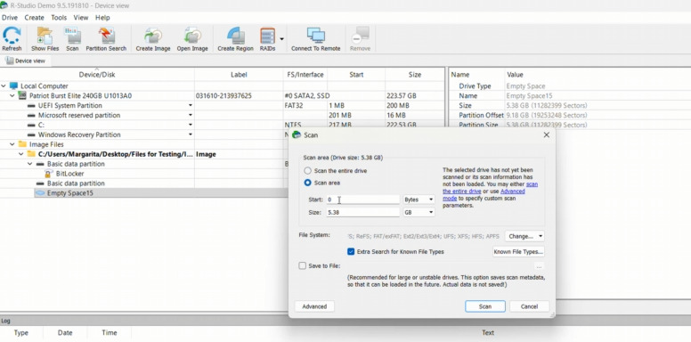Click the Label column header
The width and height of the screenshot is (691, 342).
[x=239, y=75]
